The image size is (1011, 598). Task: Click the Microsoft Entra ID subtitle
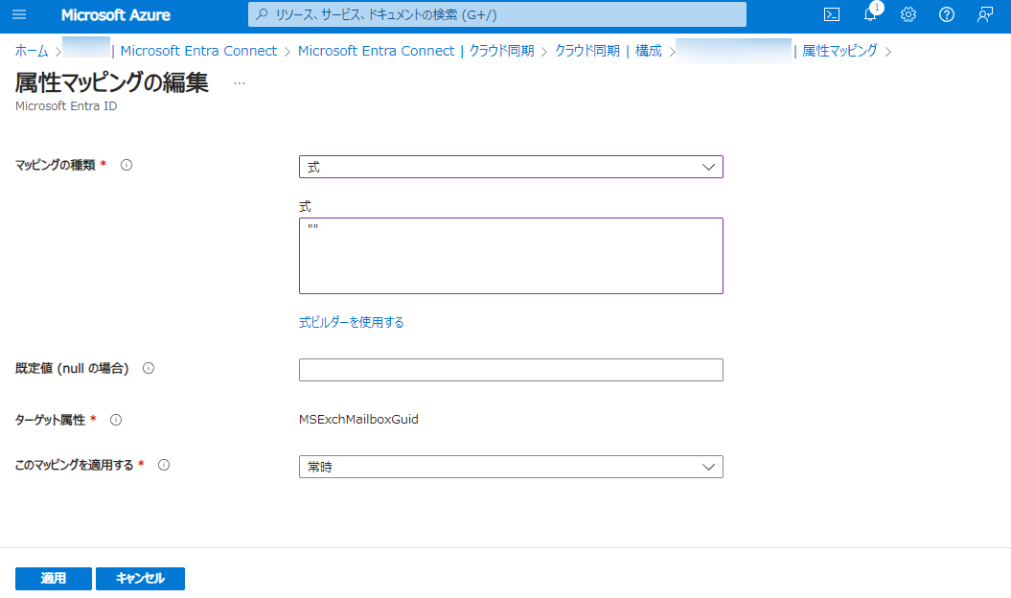[x=66, y=106]
